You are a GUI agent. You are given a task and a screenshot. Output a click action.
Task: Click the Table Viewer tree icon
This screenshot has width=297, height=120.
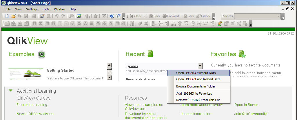tap(239, 24)
